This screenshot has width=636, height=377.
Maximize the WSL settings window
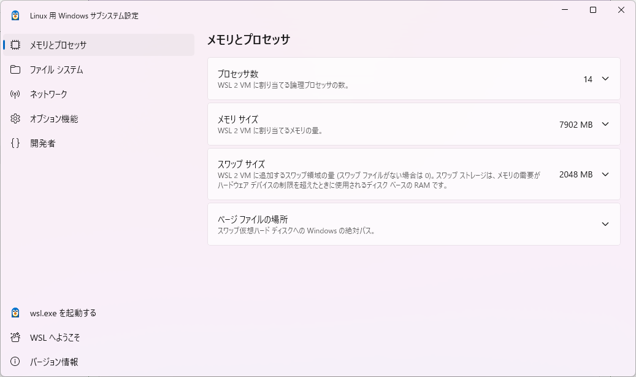(593, 10)
